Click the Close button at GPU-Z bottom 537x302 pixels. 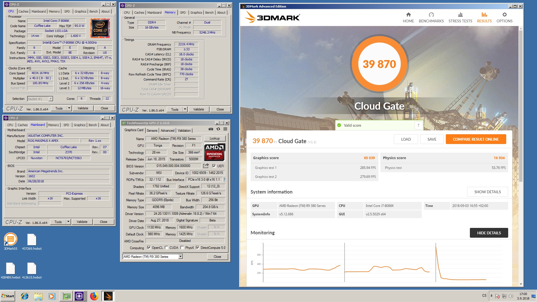coord(217,257)
